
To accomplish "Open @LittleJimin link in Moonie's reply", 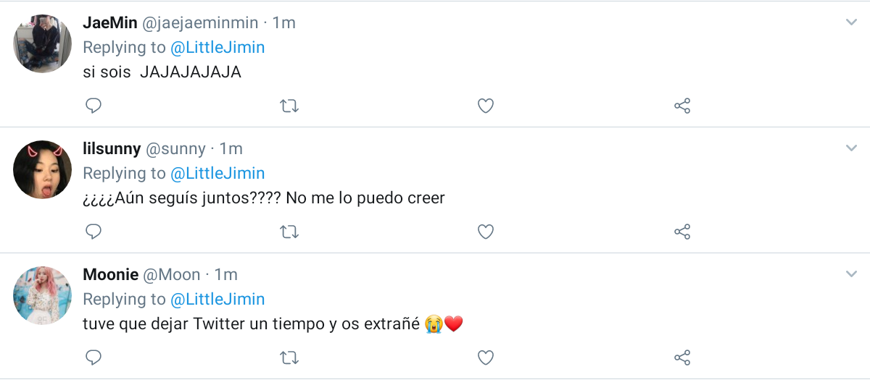I will click(217, 300).
